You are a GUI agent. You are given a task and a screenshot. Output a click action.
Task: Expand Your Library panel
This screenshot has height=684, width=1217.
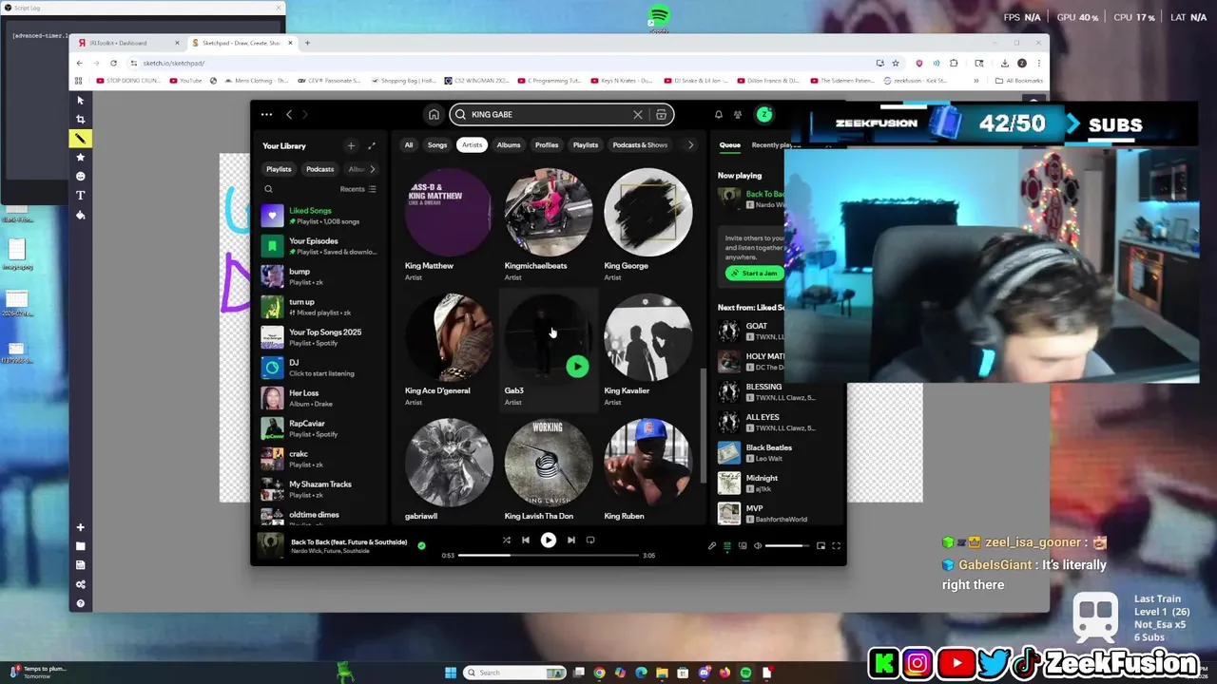372,145
